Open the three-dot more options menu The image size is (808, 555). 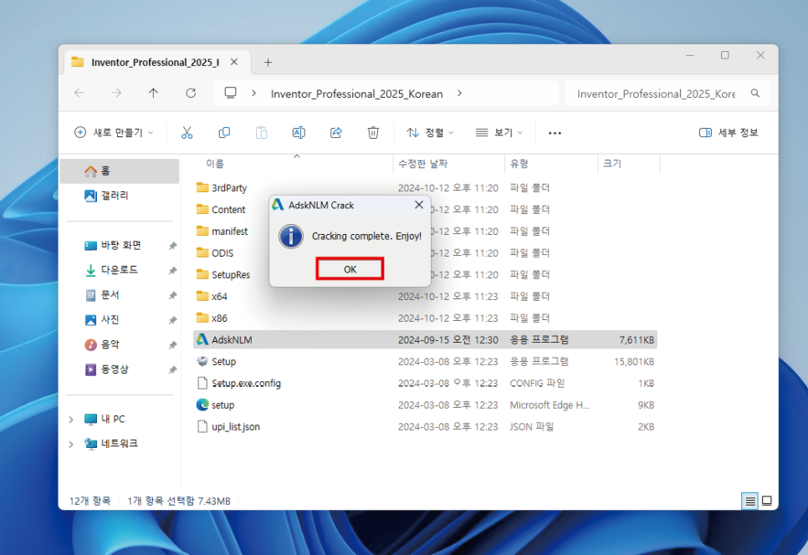tap(555, 133)
